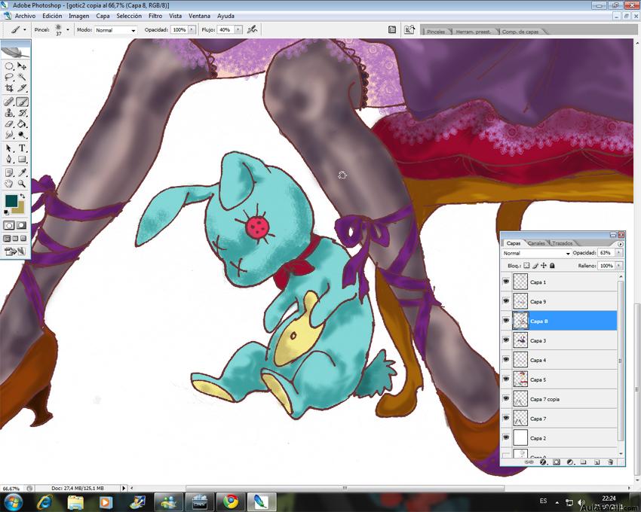The image size is (641, 512).
Task: Switch to Quick Mask mode
Action: click(22, 225)
